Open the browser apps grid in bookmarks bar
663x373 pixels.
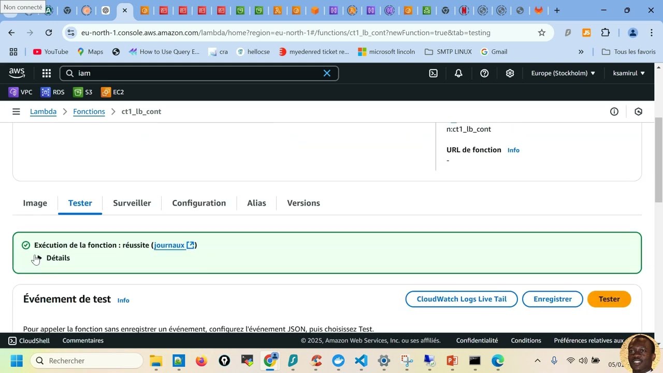pos(13,52)
